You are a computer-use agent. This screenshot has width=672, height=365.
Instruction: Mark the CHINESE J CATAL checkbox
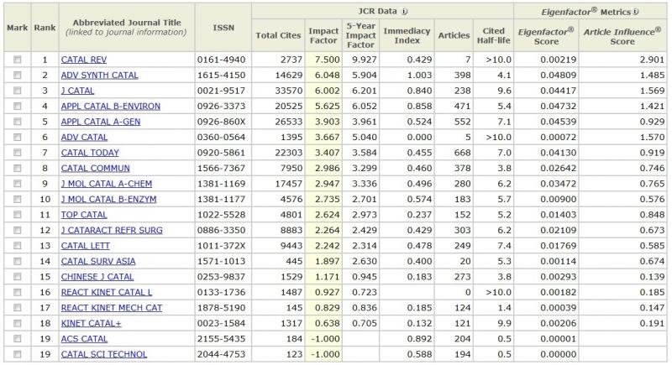(18, 276)
